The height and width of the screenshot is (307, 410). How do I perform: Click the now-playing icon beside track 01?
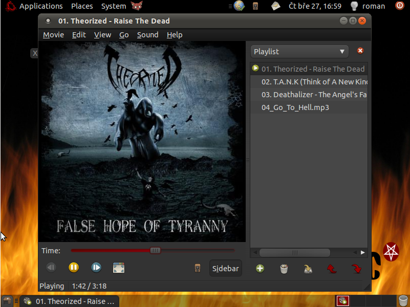click(x=255, y=69)
